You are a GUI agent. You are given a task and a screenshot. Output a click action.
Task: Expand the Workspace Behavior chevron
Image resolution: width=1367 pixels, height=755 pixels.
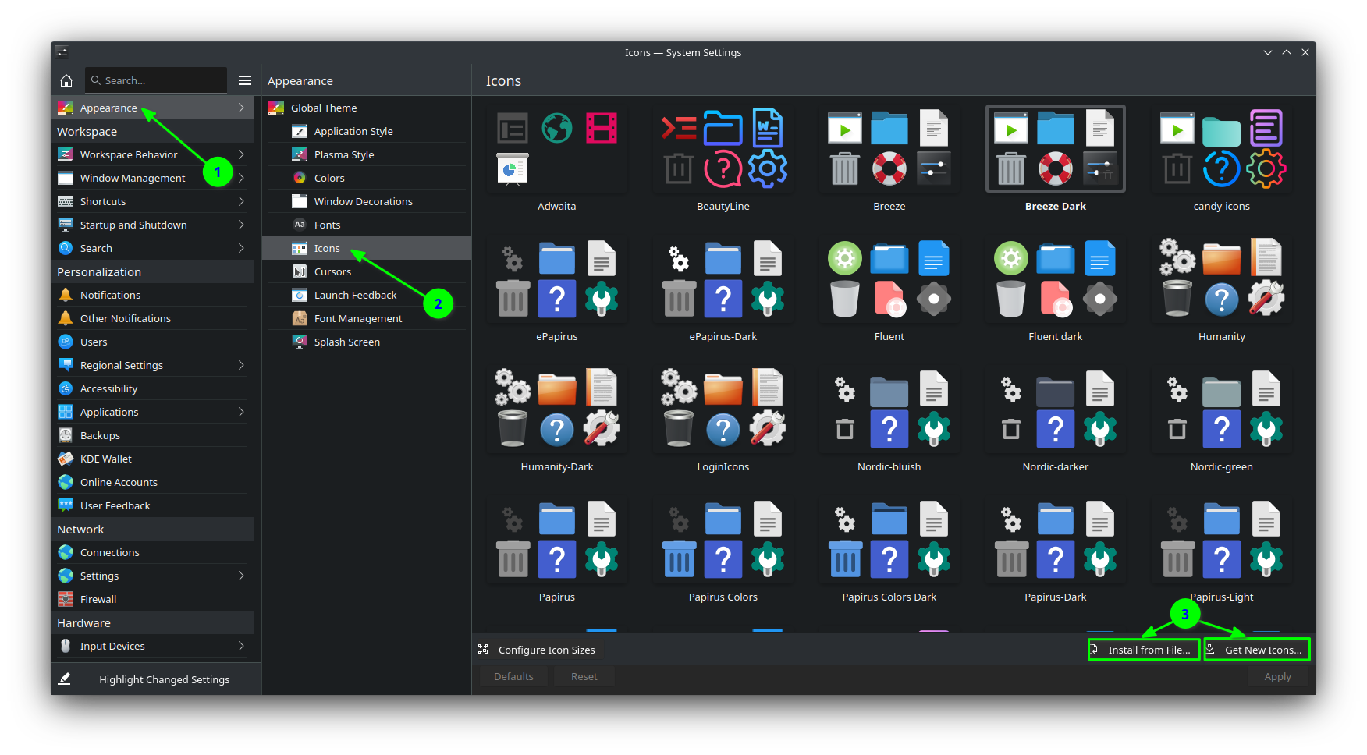(241, 154)
